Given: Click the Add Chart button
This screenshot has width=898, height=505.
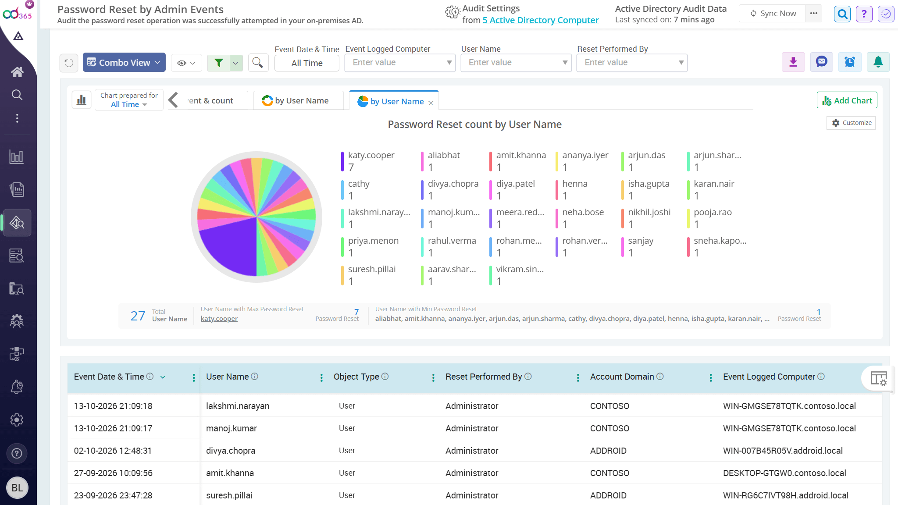Looking at the screenshot, I should 847,100.
